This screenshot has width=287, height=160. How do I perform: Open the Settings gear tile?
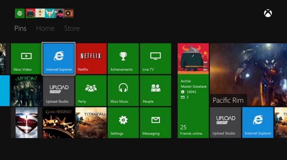(x=123, y=123)
